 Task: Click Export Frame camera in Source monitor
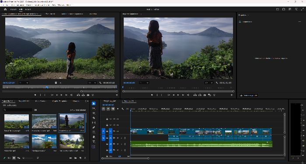pyautogui.click(x=88, y=95)
